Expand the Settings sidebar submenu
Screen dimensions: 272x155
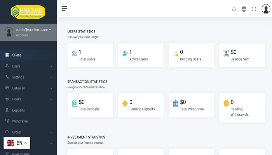[x=28, y=77]
